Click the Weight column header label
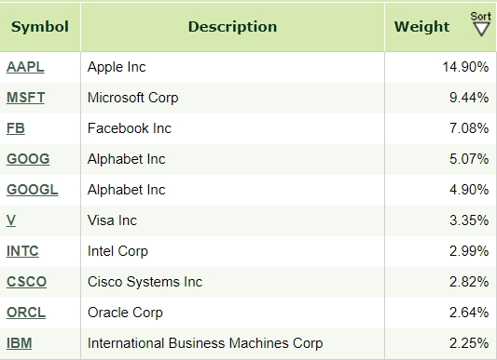 click(421, 27)
